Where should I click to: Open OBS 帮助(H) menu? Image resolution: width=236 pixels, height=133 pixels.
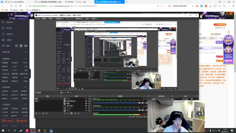point(94,19)
